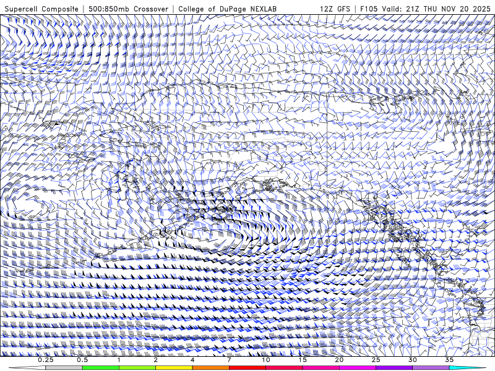Viewport: 495px width, 371px height.
Task: Click the 'Supercell Composite' title text
Action: tap(41, 9)
